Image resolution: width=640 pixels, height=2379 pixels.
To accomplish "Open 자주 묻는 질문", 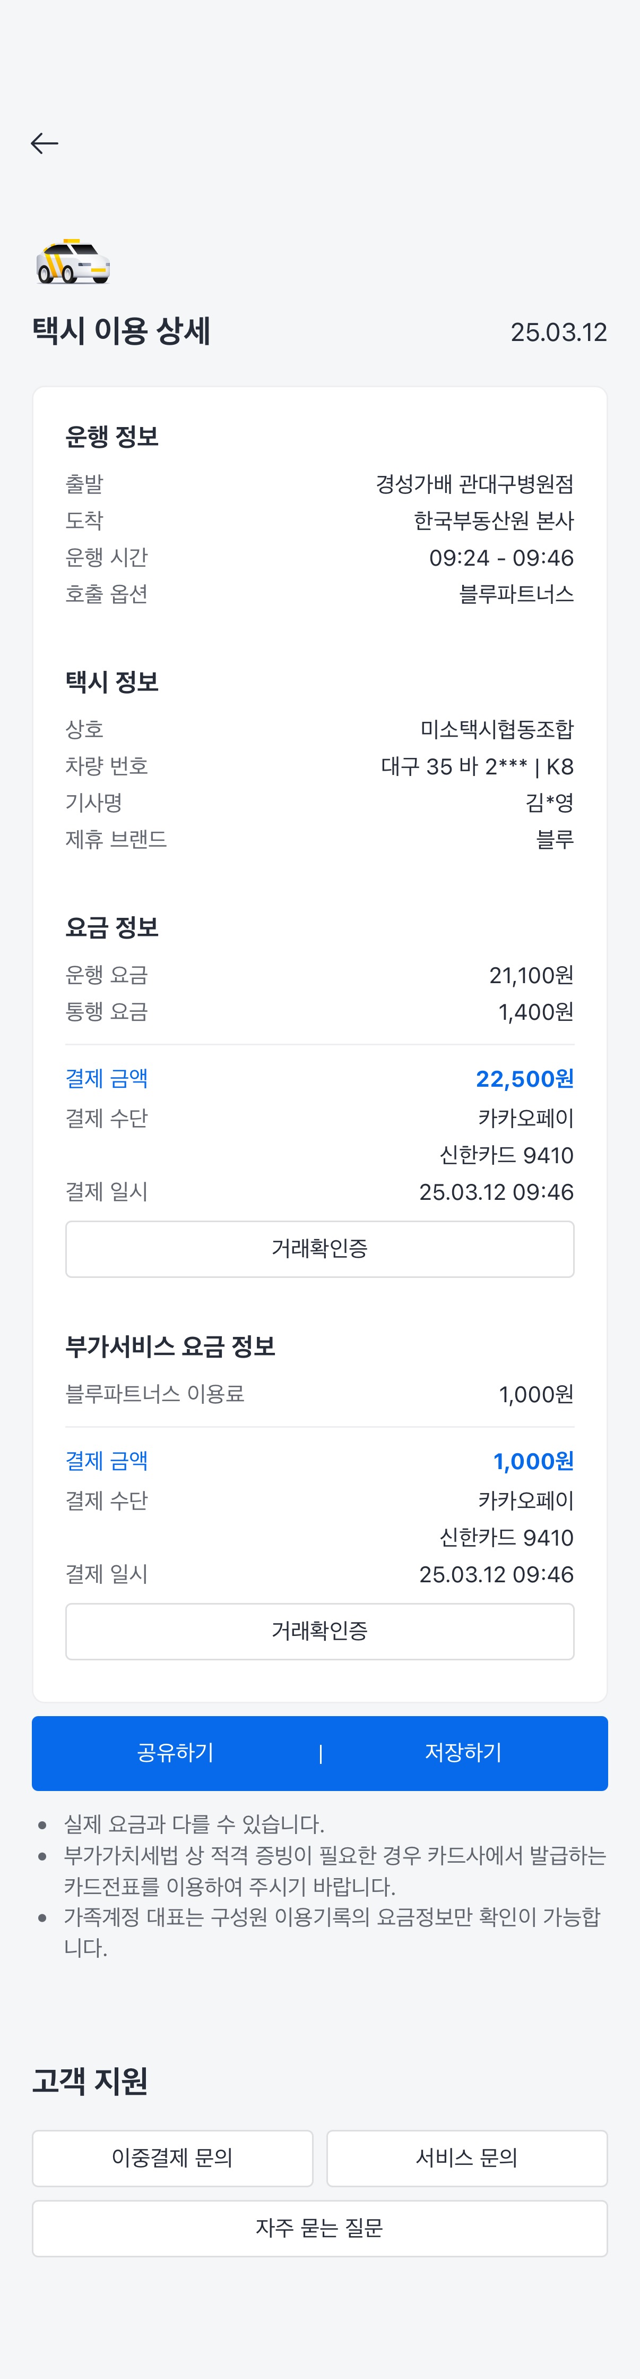I will coord(319,2229).
